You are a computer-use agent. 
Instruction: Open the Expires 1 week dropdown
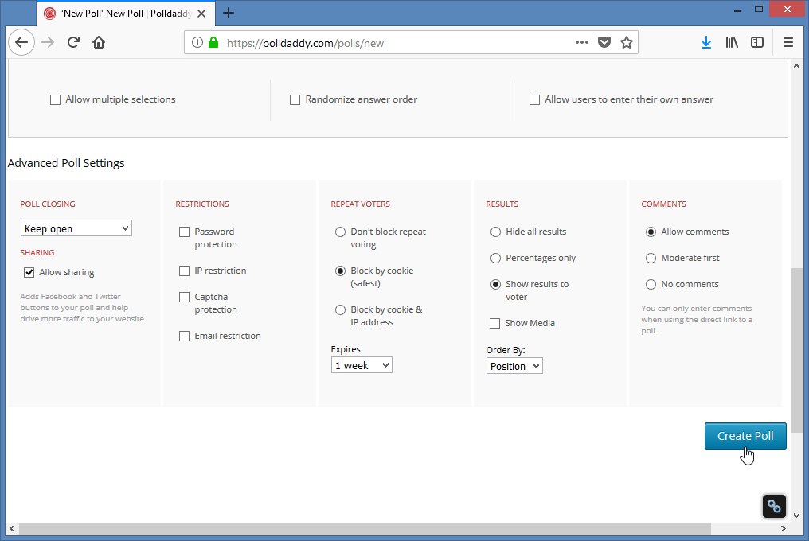click(x=362, y=366)
